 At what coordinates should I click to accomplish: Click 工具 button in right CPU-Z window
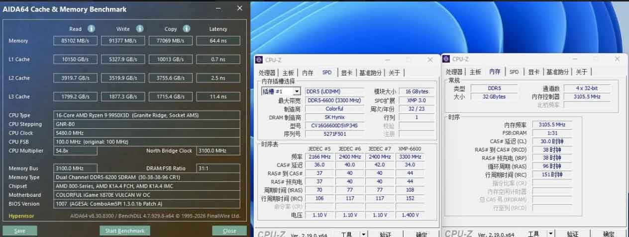tap(533, 234)
